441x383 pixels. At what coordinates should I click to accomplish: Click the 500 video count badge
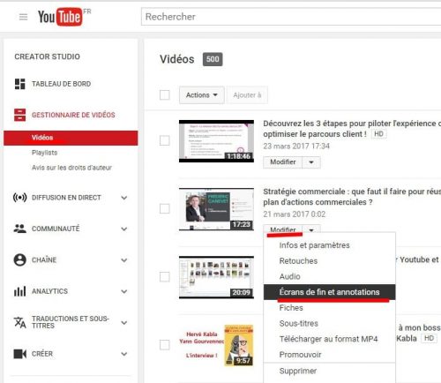pos(213,59)
